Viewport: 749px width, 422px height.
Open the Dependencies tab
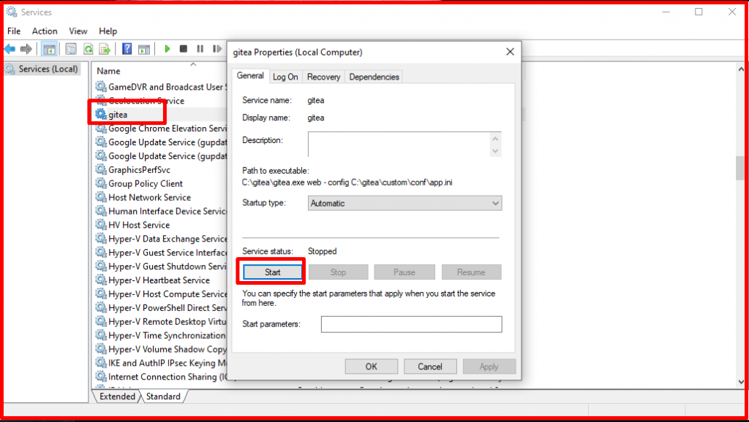tap(374, 77)
